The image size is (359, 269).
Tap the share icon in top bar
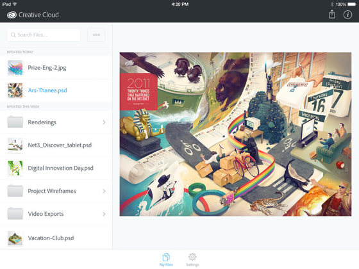pos(332,14)
